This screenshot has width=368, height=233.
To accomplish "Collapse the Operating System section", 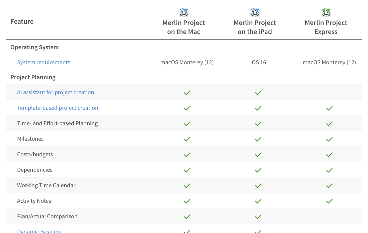I will click(34, 47).
